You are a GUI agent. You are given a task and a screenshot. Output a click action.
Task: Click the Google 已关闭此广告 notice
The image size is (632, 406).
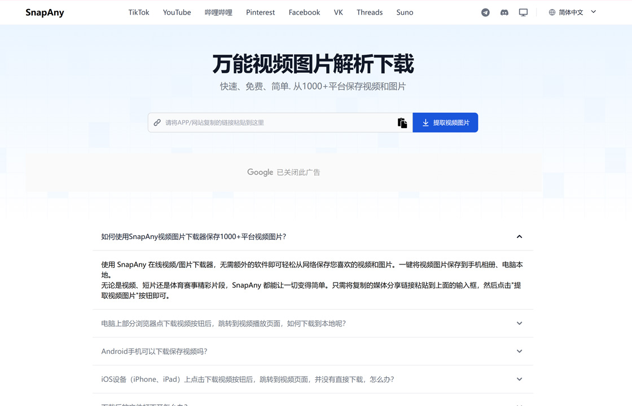284,173
